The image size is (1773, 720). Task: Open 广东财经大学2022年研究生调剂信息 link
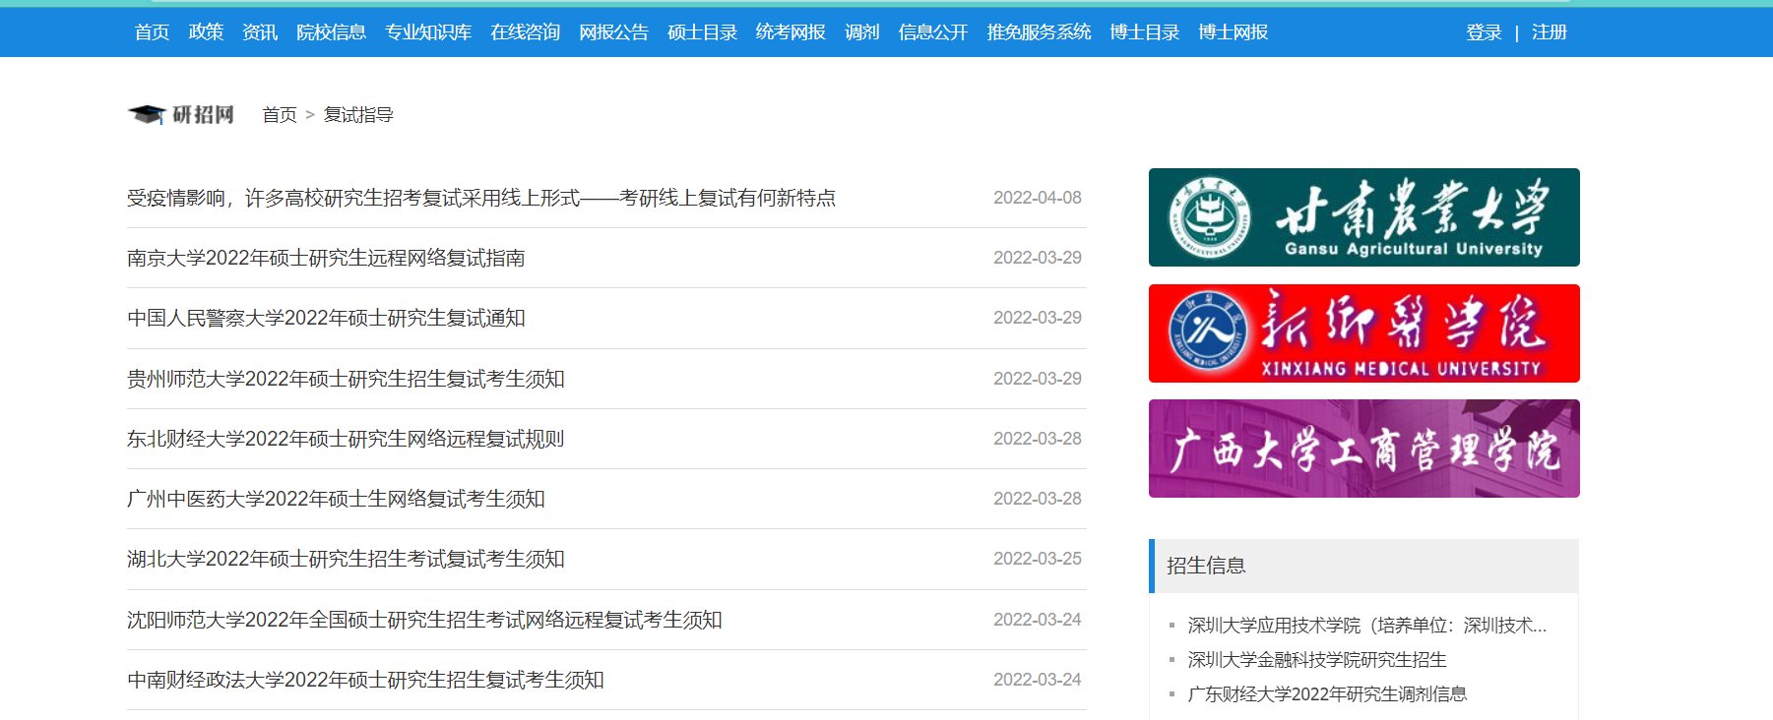click(x=1327, y=694)
